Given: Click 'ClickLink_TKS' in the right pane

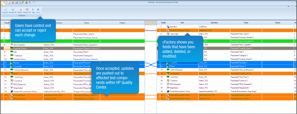Looking at the screenshot, I should pyautogui.click(x=204, y=98).
